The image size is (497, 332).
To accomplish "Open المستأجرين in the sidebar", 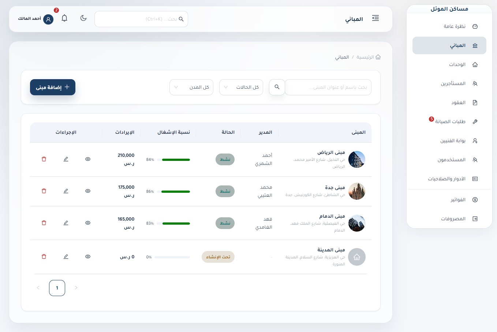I will [x=449, y=84].
